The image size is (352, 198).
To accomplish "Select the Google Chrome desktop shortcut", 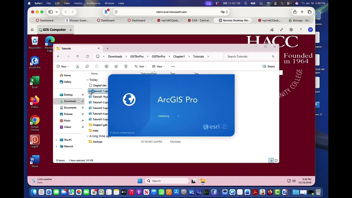I will tap(35, 123).
